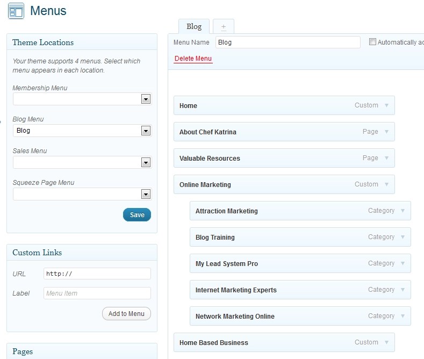This screenshot has height=359, width=424.
Task: Click Add to Menu button
Action: pyautogui.click(x=126, y=313)
